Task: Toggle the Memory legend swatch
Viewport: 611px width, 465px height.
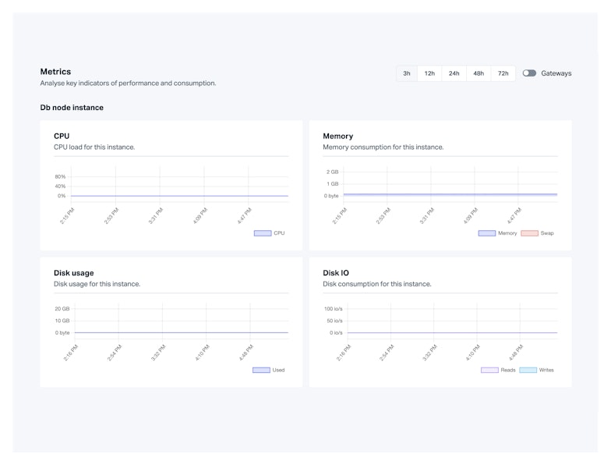Action: (x=486, y=233)
